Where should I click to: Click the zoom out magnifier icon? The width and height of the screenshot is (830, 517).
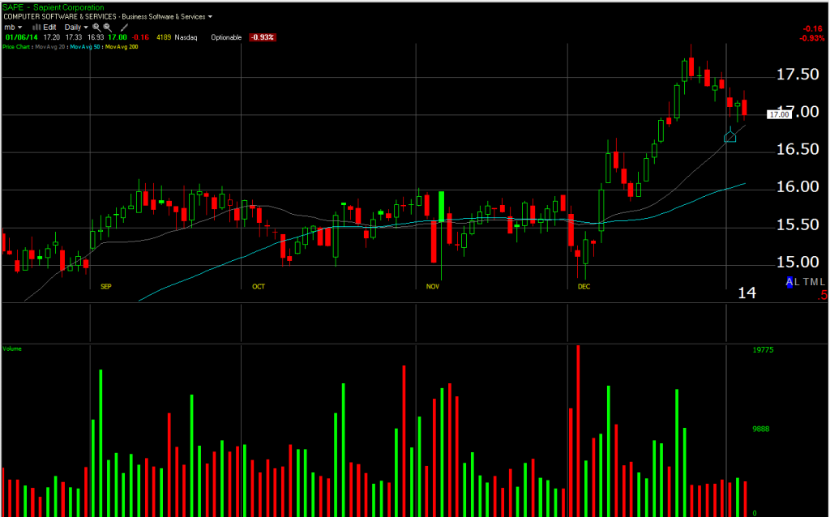[x=107, y=27]
